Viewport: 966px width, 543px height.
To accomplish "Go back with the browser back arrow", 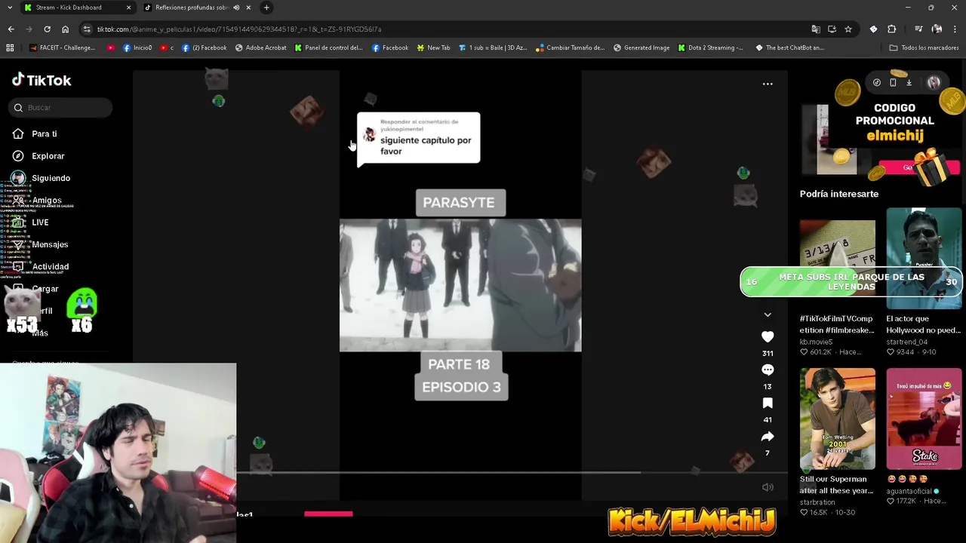I will coord(11,29).
